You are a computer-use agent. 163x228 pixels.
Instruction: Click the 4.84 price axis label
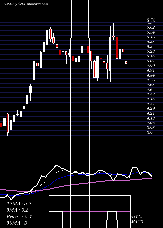(x=151, y=75)
